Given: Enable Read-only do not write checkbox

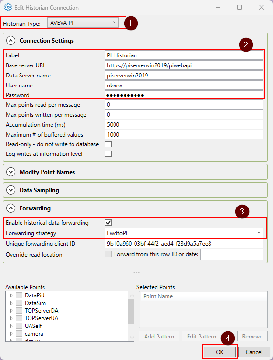Looking at the screenshot, I should point(108,144).
